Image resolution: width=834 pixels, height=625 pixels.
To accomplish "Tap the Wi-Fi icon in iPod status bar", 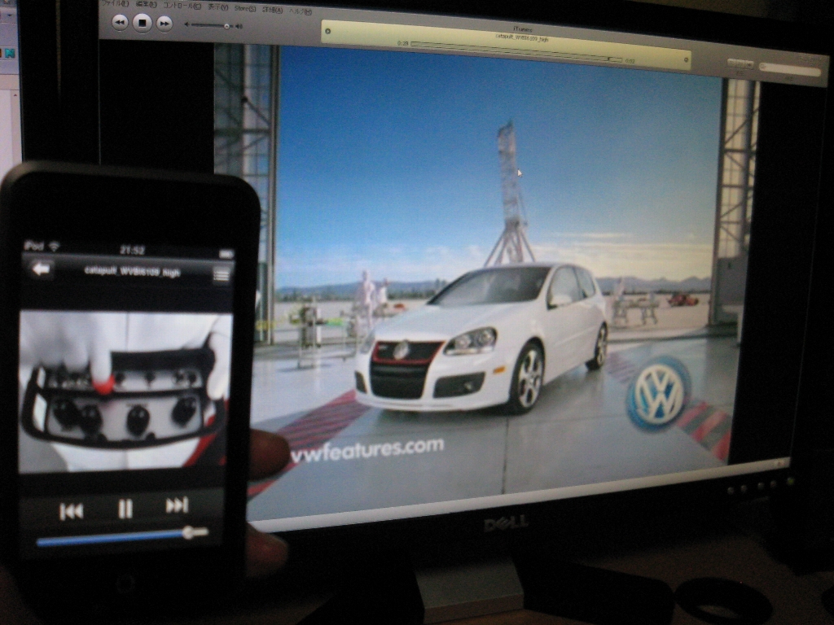I will (55, 246).
